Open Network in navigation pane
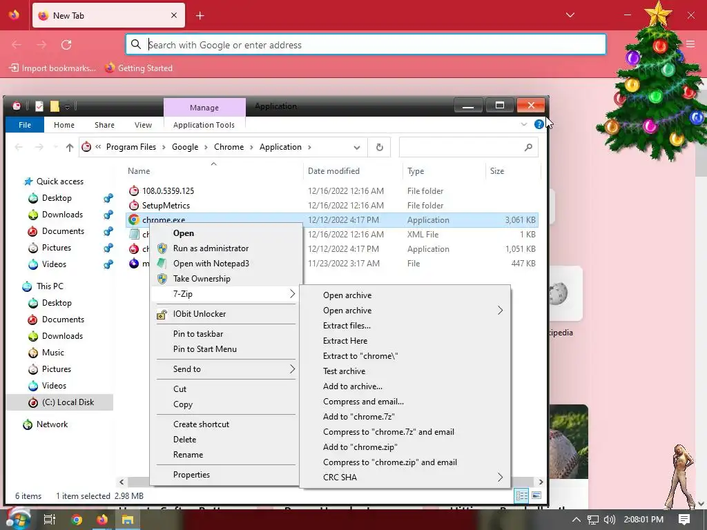 pos(52,424)
